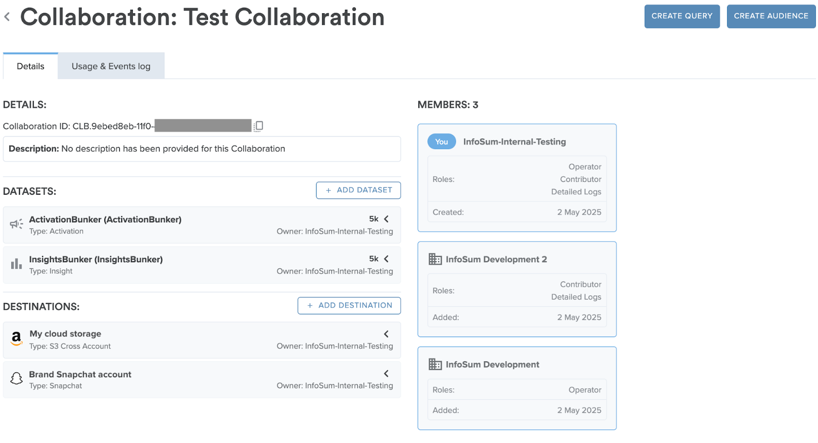Click the InfoSum-Internal-Testing member name
The width and height of the screenshot is (818, 443).
[514, 142]
